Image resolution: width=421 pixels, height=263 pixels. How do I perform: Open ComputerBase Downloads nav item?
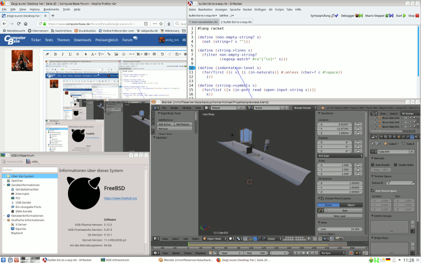coord(82,40)
